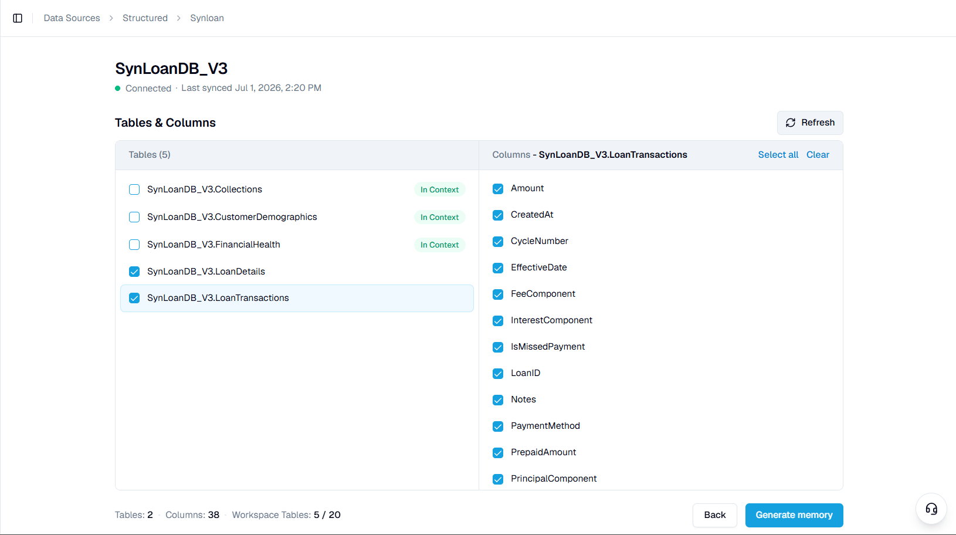Uncheck the PrincipalComponent column checkbox
This screenshot has height=535, width=956.
[x=498, y=479]
